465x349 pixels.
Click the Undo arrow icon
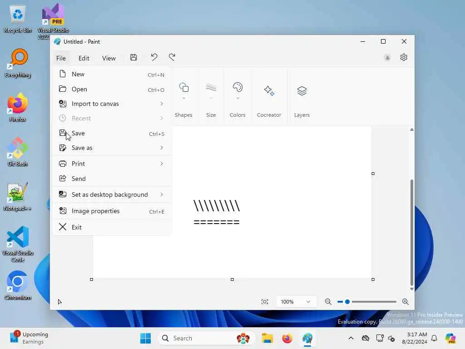[x=154, y=57]
